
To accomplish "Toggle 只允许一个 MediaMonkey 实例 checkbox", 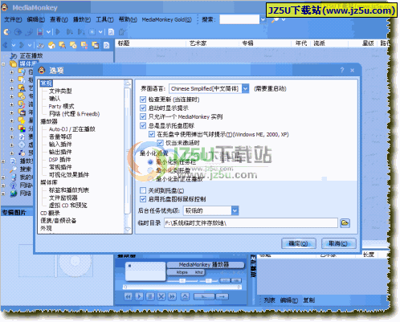I will (143, 116).
